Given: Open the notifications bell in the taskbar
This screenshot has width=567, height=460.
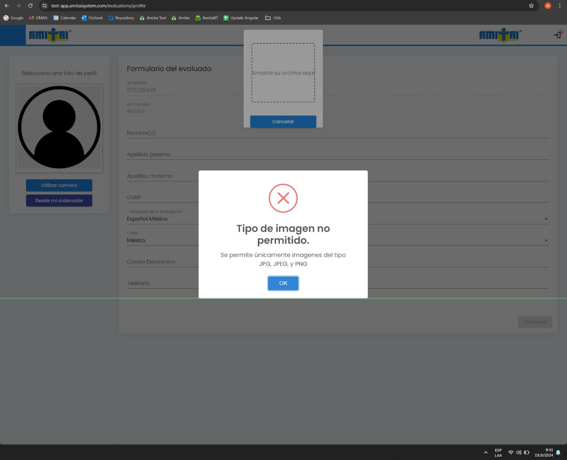Looking at the screenshot, I should (x=558, y=452).
